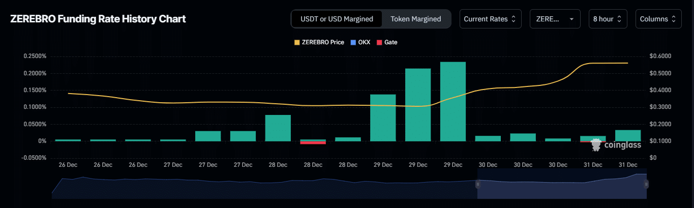Click the chevron icon beside Columns
This screenshot has height=208, width=694.
tap(674, 19)
